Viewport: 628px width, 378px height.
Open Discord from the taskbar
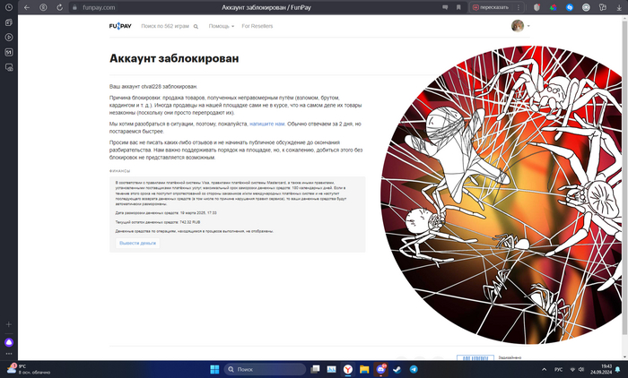381,369
